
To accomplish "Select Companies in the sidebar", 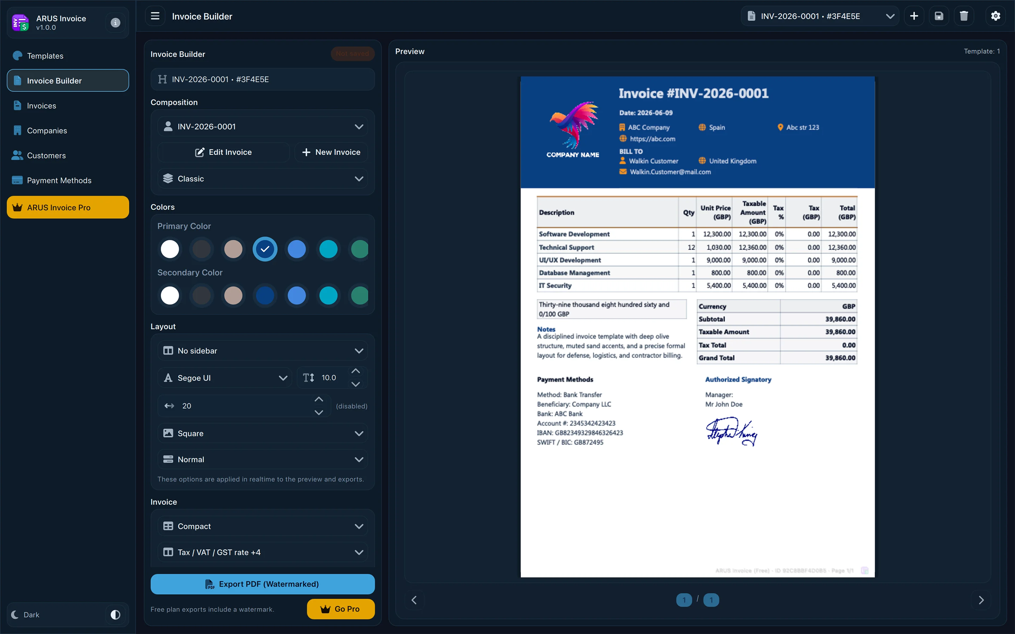I will 47,130.
